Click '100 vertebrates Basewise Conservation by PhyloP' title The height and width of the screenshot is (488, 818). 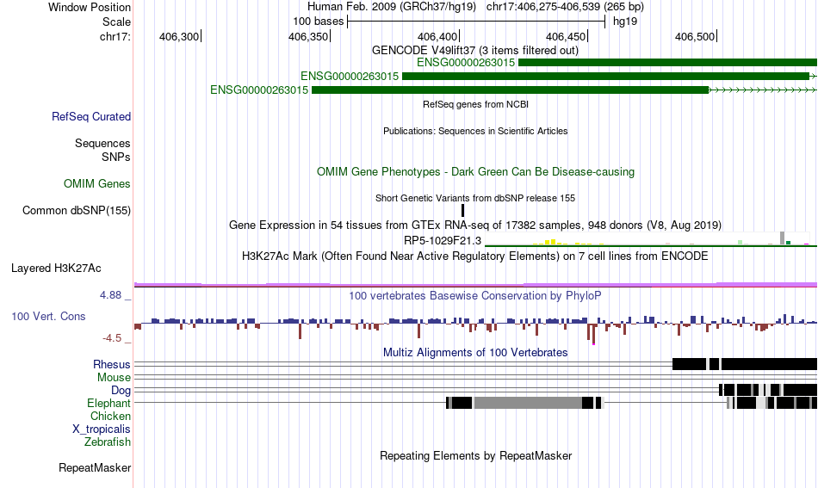click(475, 295)
